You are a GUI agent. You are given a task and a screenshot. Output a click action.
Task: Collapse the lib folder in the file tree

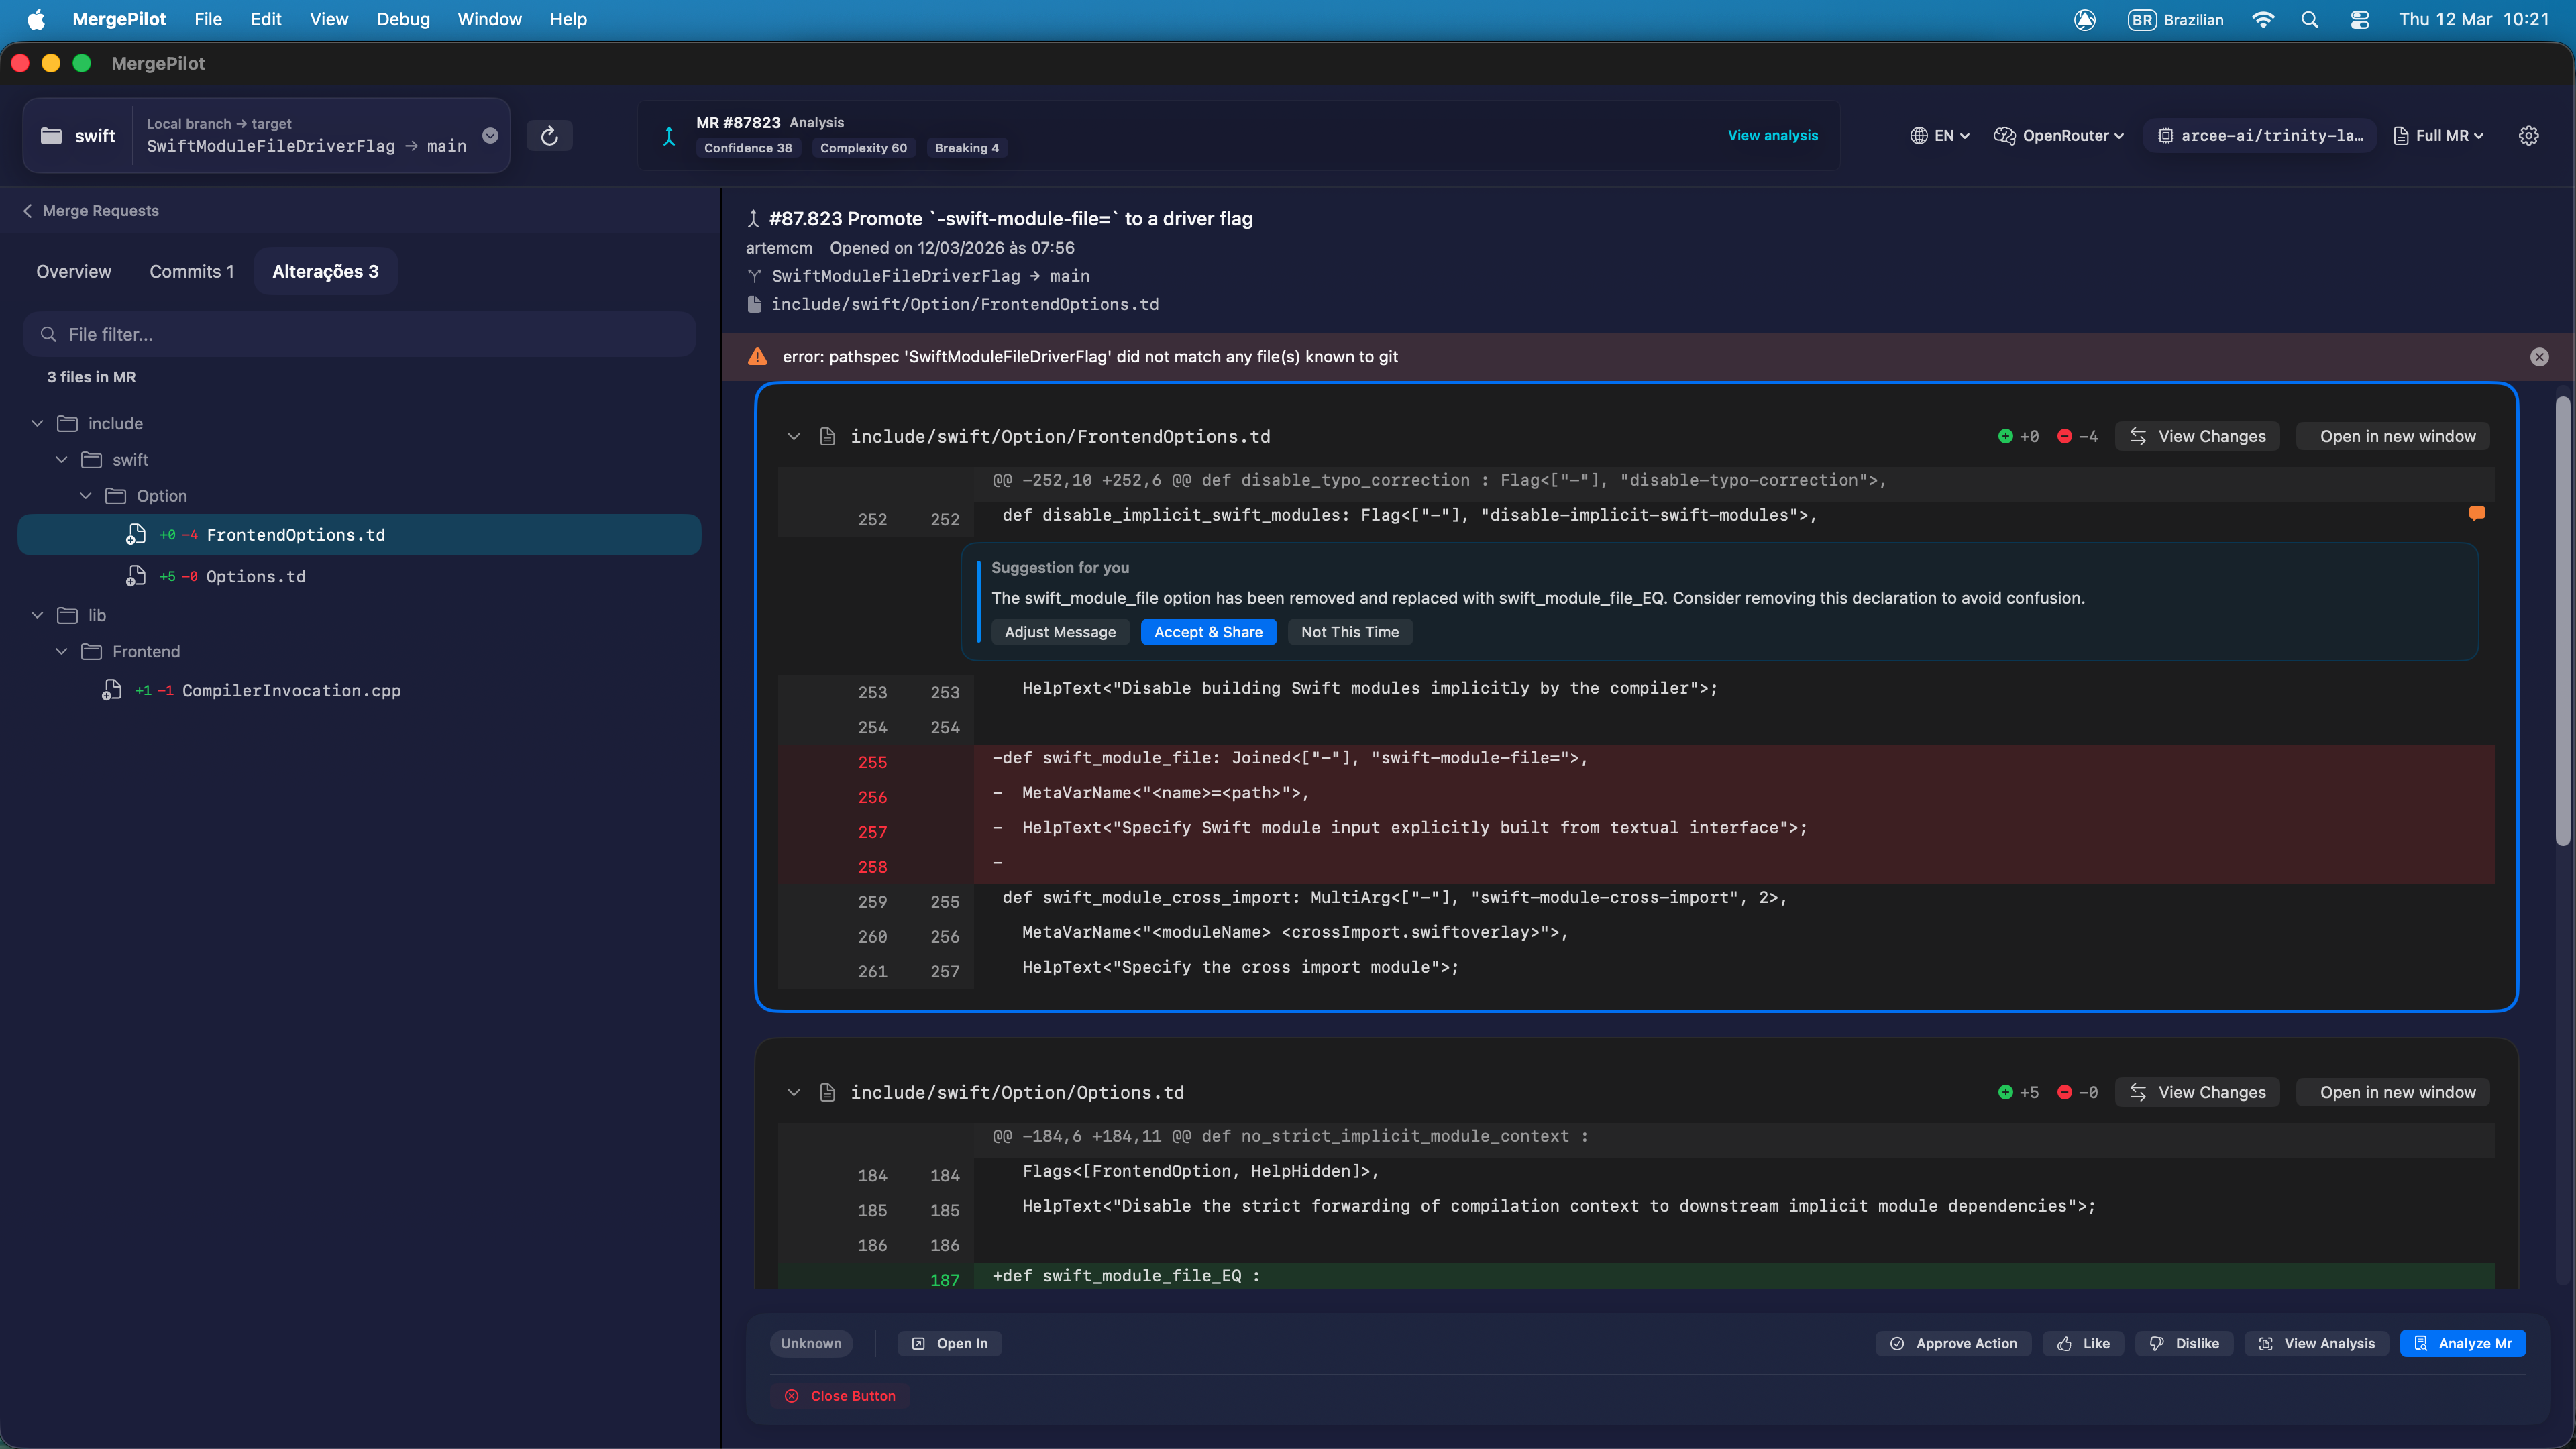(x=37, y=615)
